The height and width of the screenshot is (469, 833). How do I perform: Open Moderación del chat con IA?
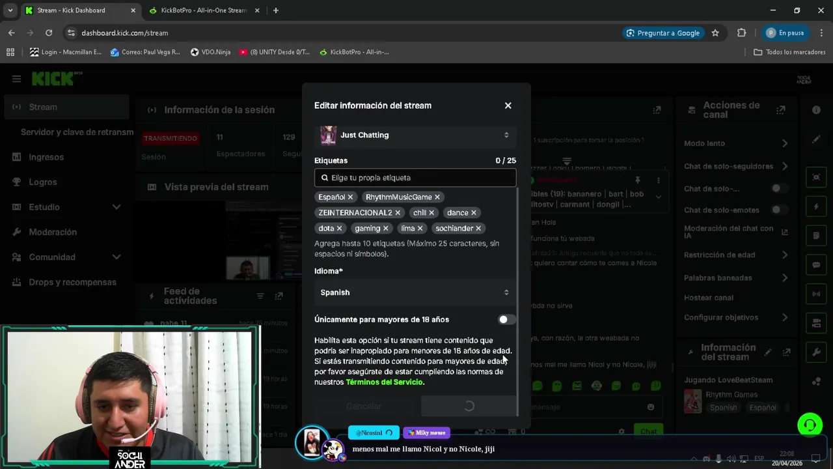pos(736,232)
